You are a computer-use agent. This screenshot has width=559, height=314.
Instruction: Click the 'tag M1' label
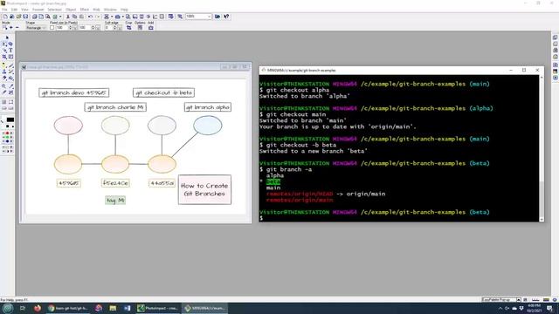click(x=115, y=200)
